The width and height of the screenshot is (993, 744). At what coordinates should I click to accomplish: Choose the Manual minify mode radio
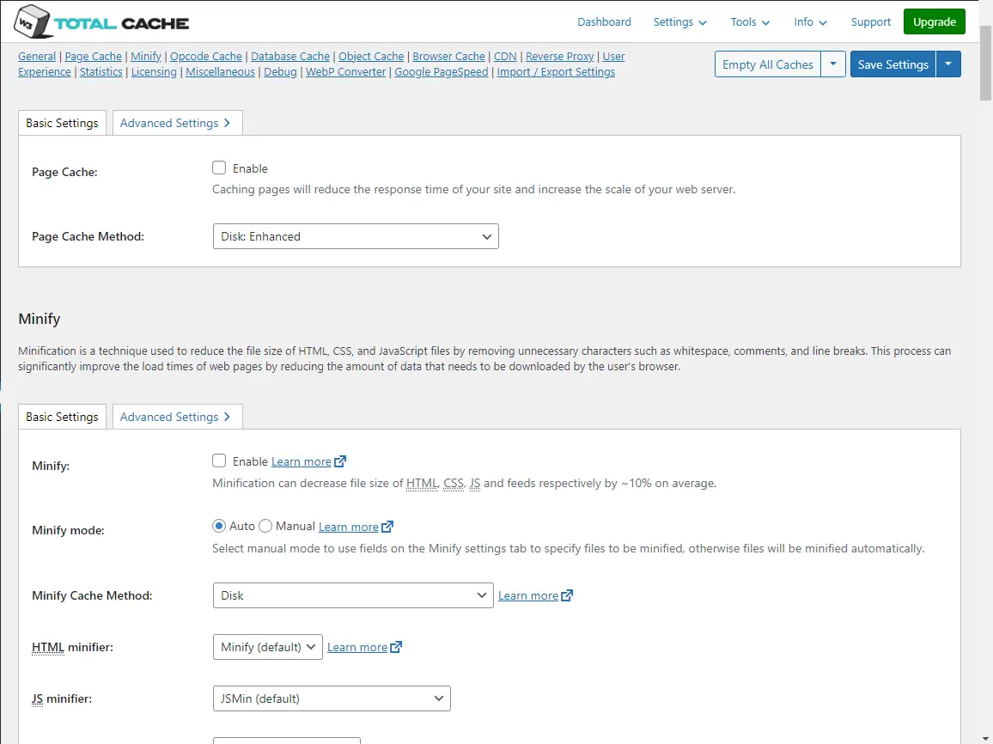tap(265, 526)
